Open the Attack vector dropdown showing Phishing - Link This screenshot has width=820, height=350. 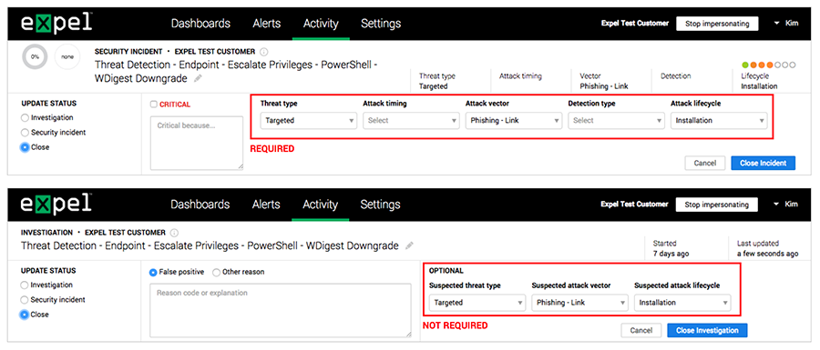point(514,121)
